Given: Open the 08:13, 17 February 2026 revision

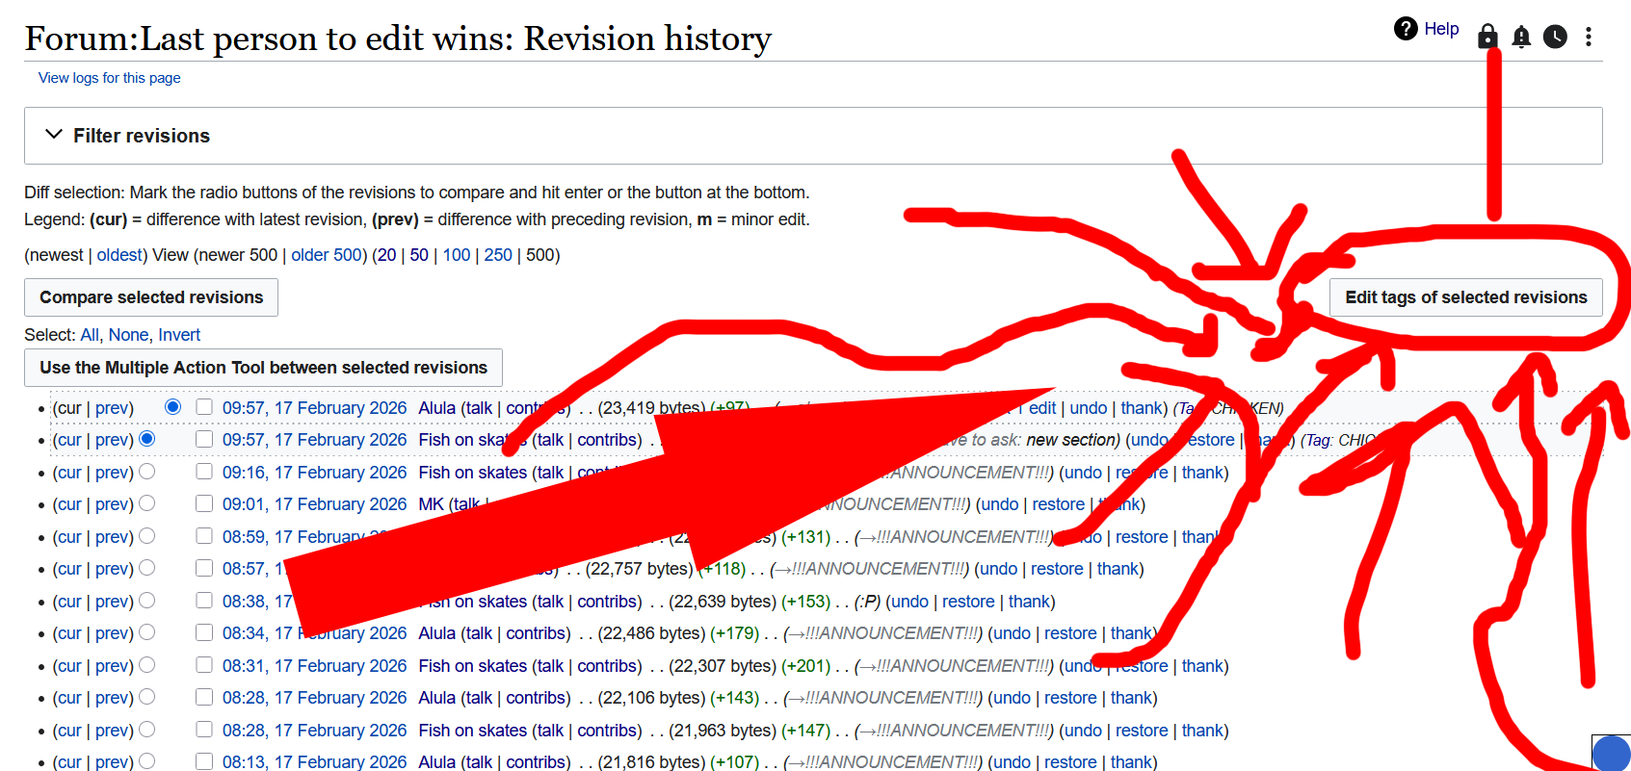Looking at the screenshot, I should [x=314, y=762].
